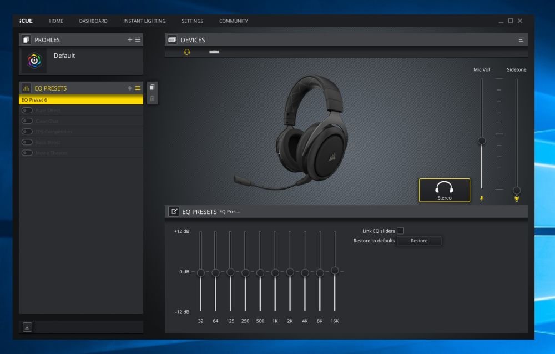Click the Restore button
This screenshot has height=354, width=555.
pyautogui.click(x=418, y=241)
